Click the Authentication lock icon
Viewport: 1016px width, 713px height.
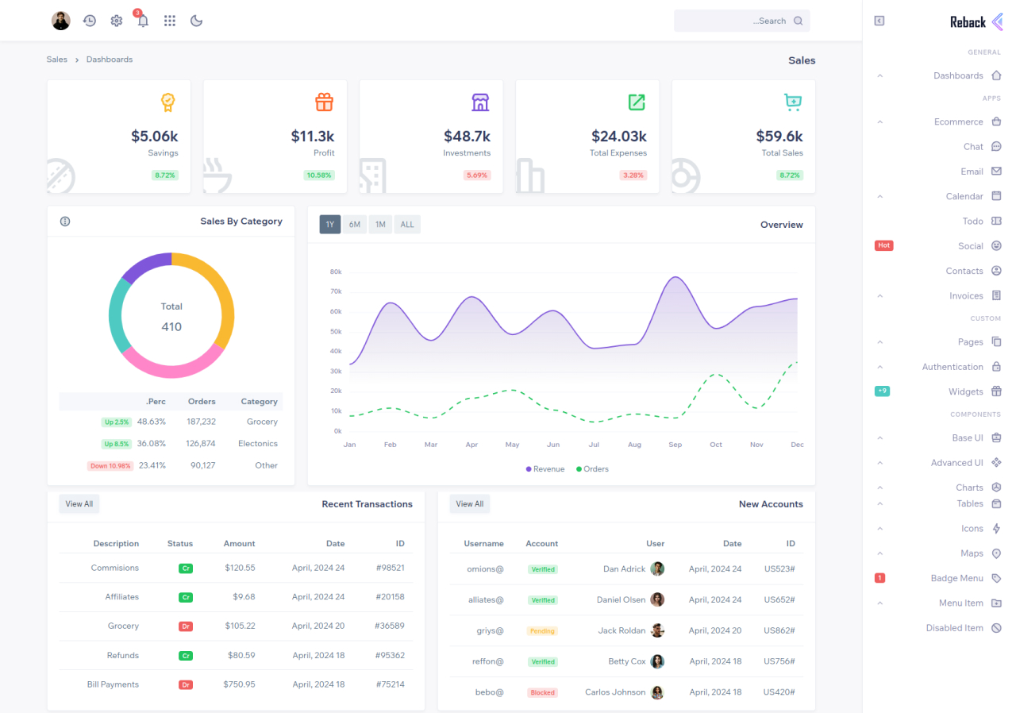point(997,367)
